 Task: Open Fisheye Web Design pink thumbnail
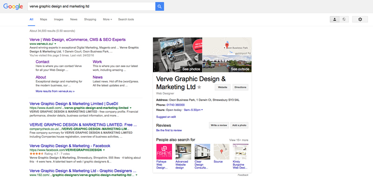(x=164, y=151)
